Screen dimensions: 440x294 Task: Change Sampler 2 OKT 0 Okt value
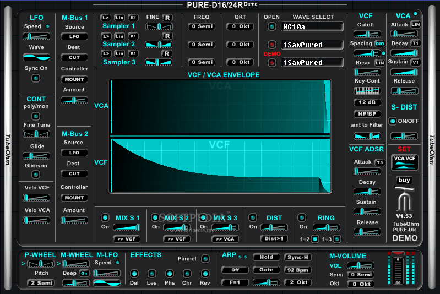(240, 45)
